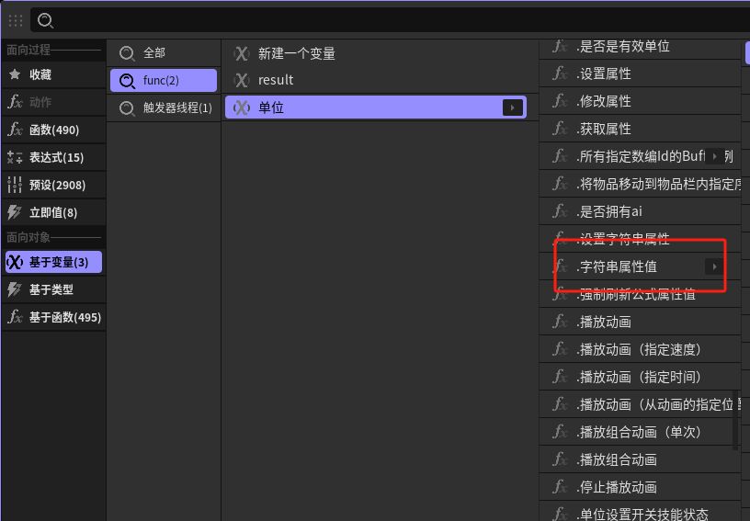The image size is (750, 521).
Task: Click fx icon beside .是否拥有ai
Action: click(560, 210)
